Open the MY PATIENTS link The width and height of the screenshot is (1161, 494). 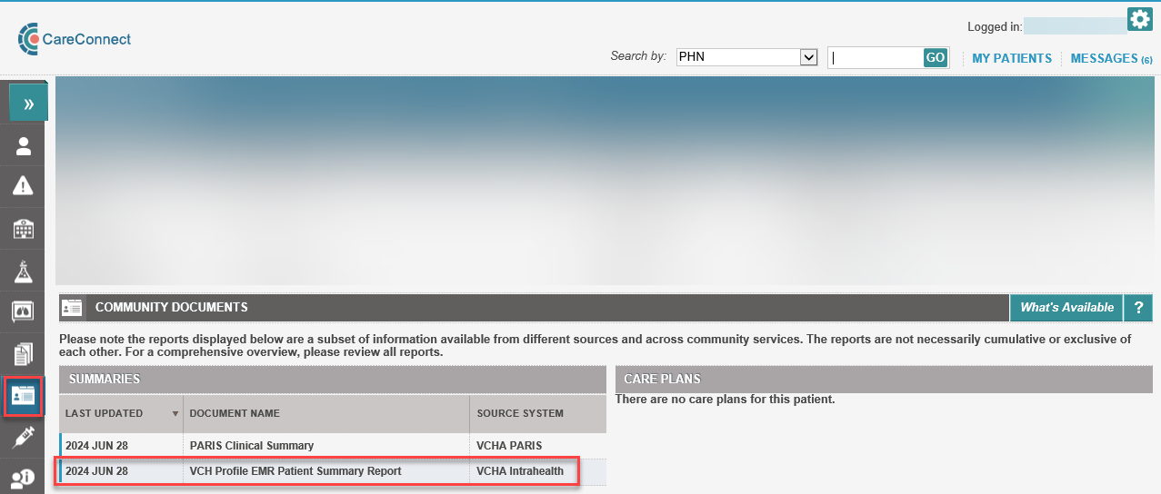point(1011,58)
